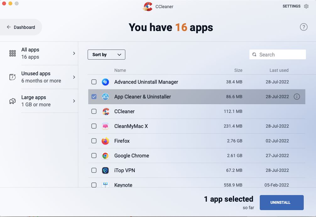316x217 pixels.
Task: Select the Google Chrome app name
Action: (132, 156)
